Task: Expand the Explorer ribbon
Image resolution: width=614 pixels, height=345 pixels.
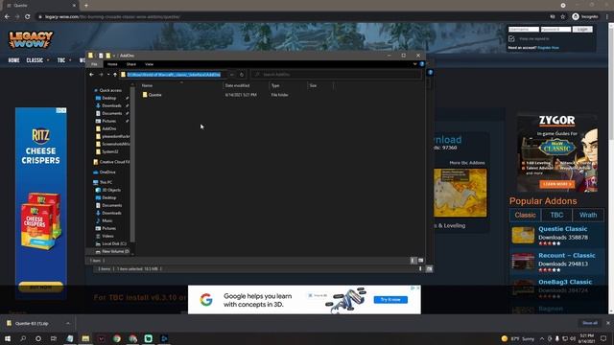Action: point(415,64)
